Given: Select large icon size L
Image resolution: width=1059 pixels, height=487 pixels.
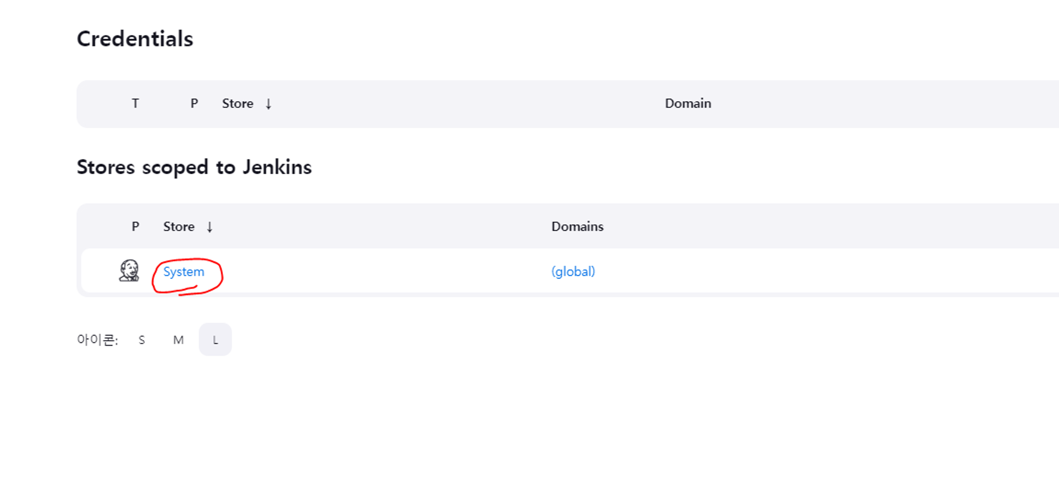Looking at the screenshot, I should (216, 339).
